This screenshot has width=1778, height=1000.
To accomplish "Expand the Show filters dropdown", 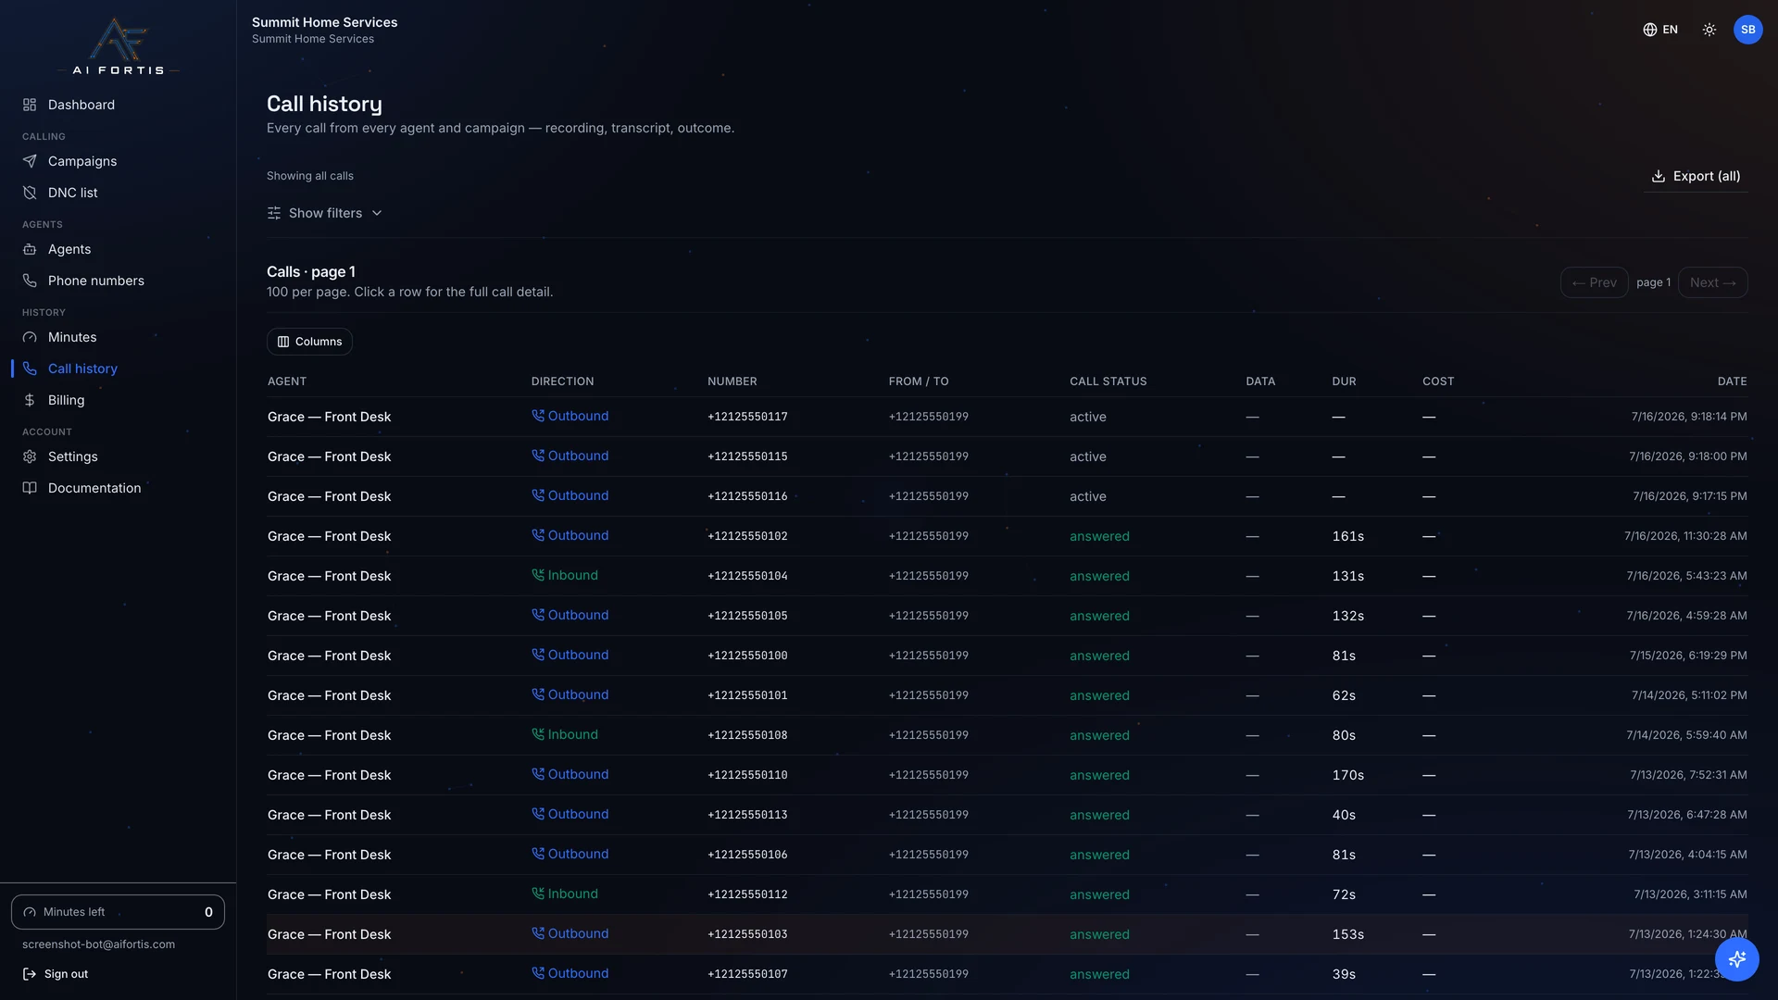I will [325, 213].
